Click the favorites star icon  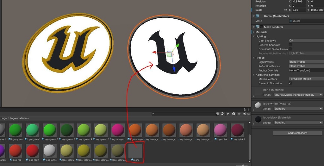coord(239,114)
